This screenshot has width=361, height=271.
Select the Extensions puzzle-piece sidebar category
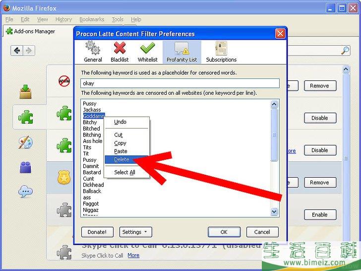point(26,117)
